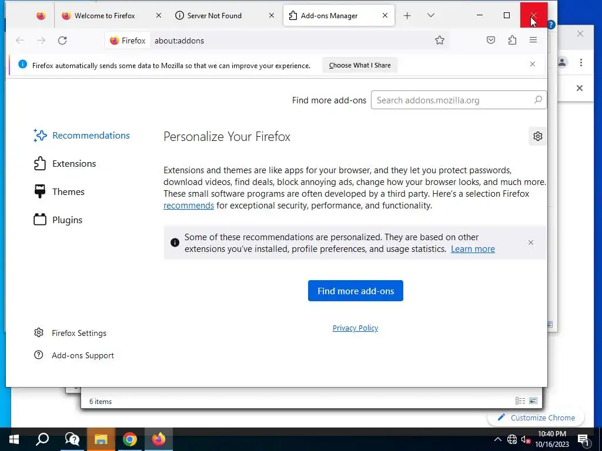Open the Chrome window's three-dot menu
The width and height of the screenshot is (602, 451).
tap(581, 62)
